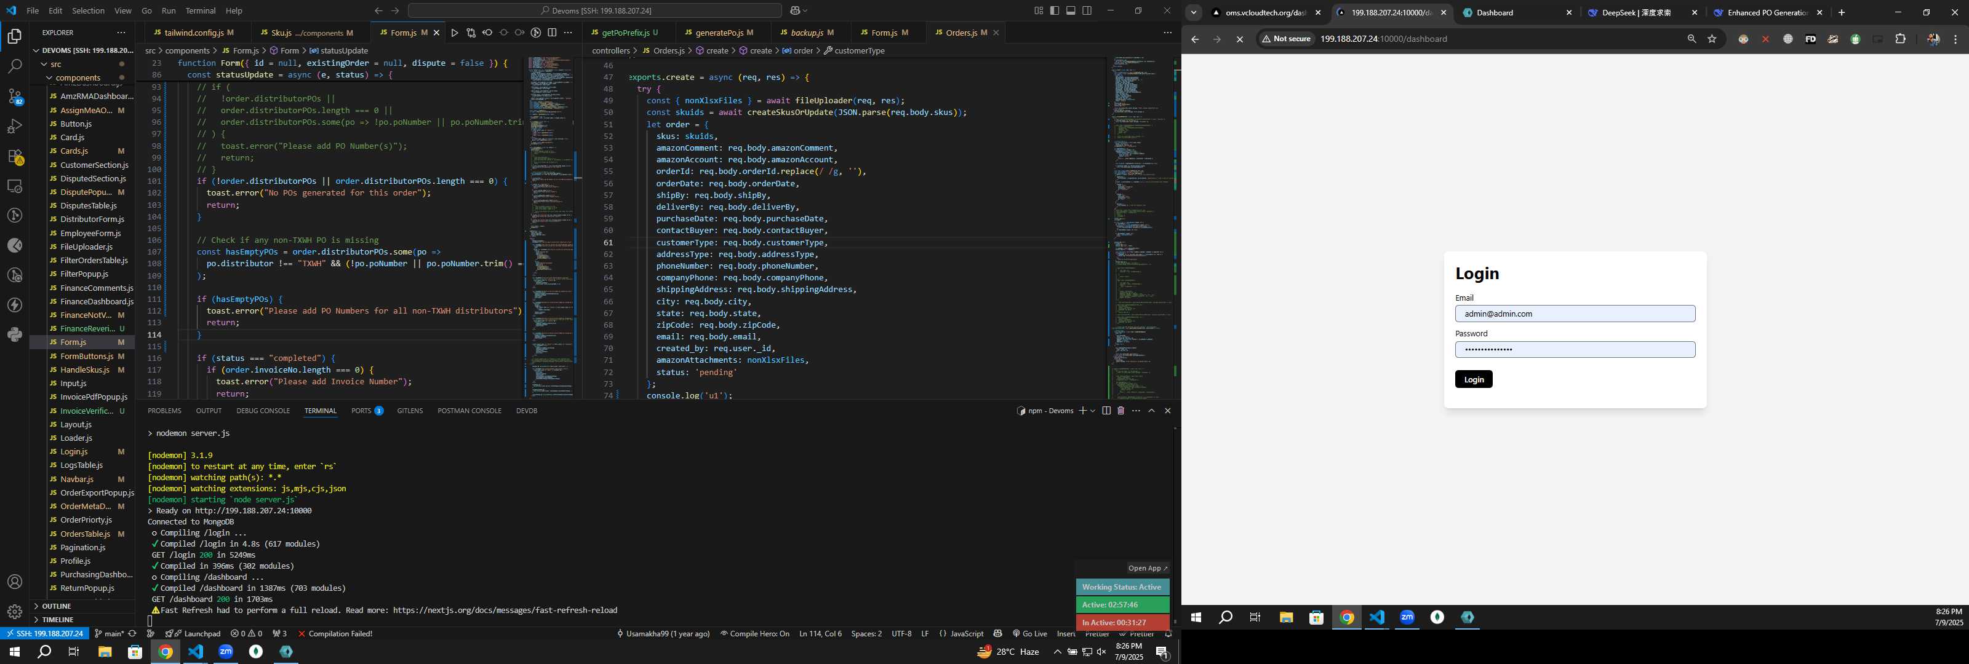The width and height of the screenshot is (1969, 664).
Task: Open Windows Start menu
Action: (14, 652)
